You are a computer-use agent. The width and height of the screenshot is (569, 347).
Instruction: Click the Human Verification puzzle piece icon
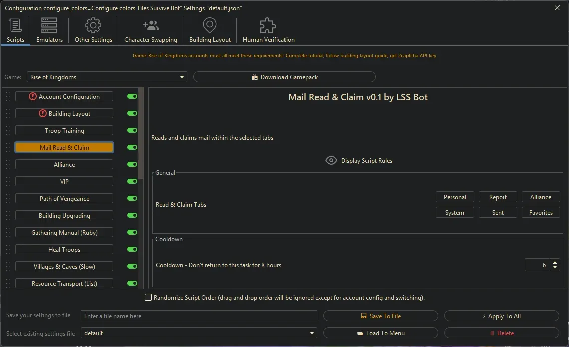click(x=267, y=25)
